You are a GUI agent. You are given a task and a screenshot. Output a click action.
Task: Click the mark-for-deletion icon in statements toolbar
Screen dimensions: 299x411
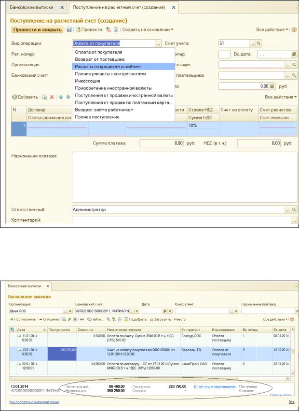[x=75, y=320]
